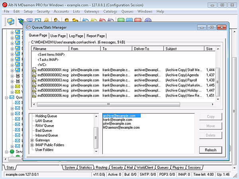Click the Queue/Stats Manager title icon

point(28,27)
